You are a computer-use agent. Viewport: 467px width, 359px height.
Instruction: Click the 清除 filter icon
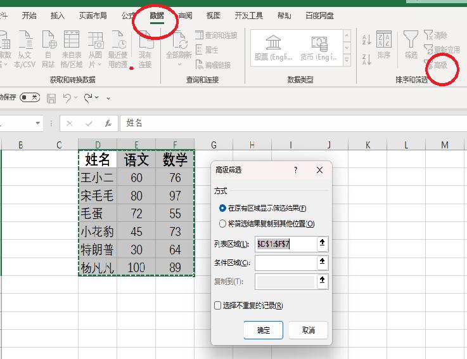435,35
